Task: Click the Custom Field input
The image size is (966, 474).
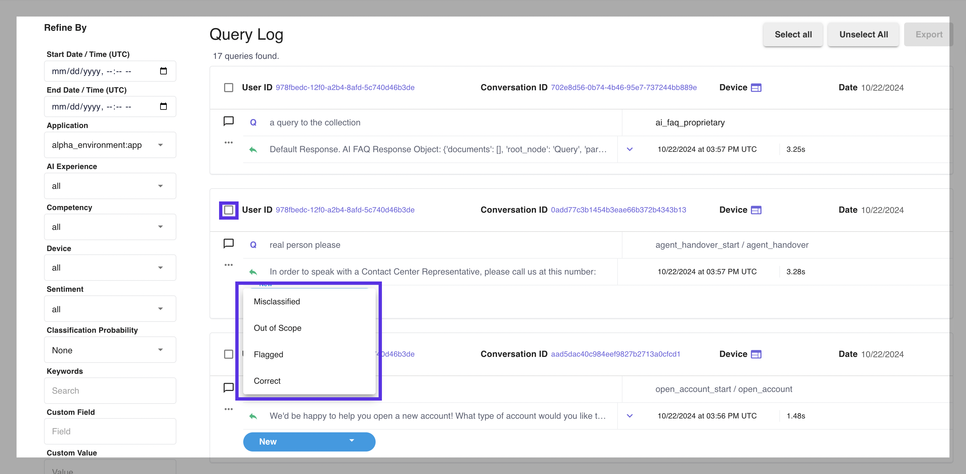Action: click(x=110, y=432)
